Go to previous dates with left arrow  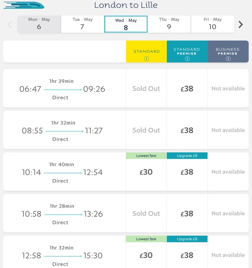click(x=10, y=24)
